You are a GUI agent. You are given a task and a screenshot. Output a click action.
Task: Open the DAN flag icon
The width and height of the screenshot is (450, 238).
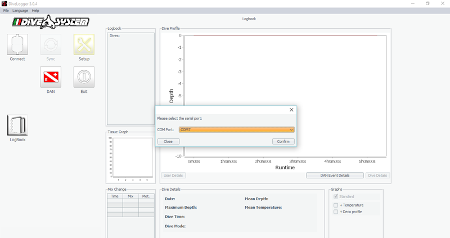click(x=51, y=77)
